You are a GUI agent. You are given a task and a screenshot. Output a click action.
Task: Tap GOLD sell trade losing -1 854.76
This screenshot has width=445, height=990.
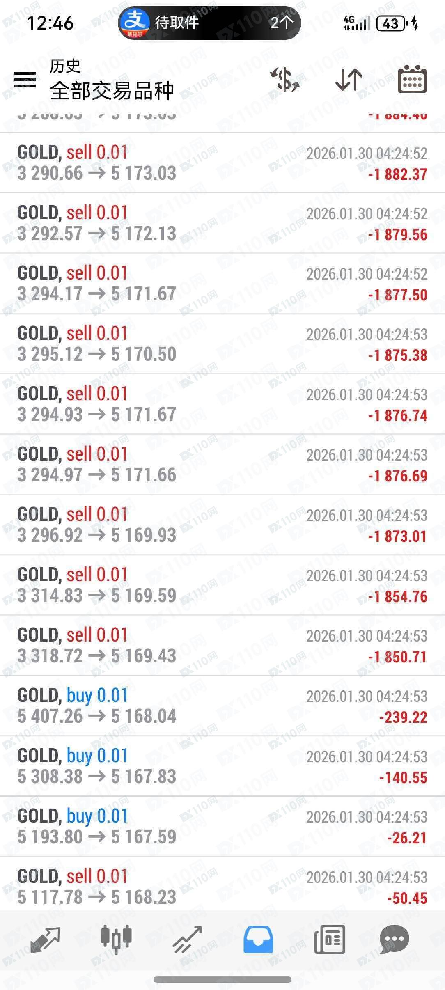click(222, 585)
